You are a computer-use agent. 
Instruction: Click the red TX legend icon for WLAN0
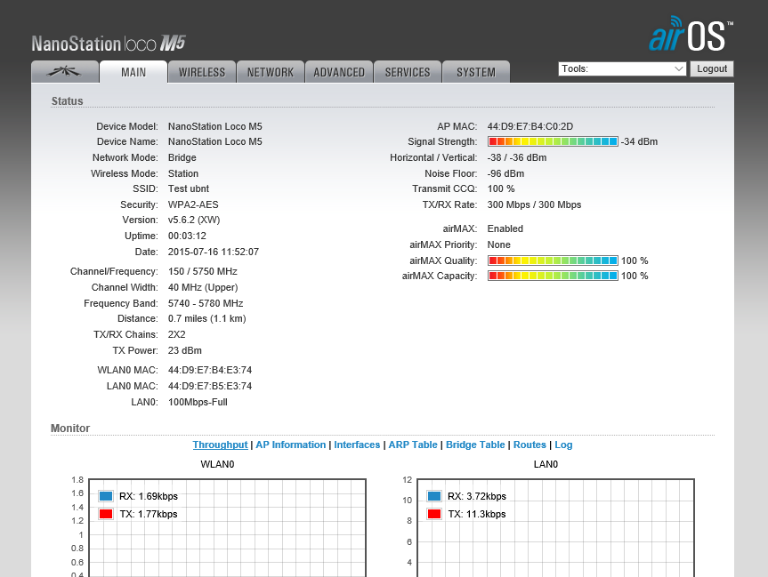(106, 514)
